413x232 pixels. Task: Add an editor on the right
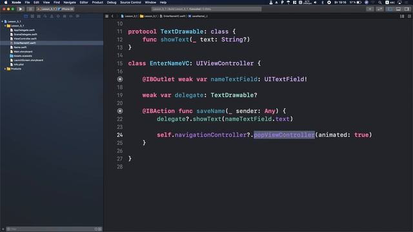pyautogui.click(x=409, y=16)
